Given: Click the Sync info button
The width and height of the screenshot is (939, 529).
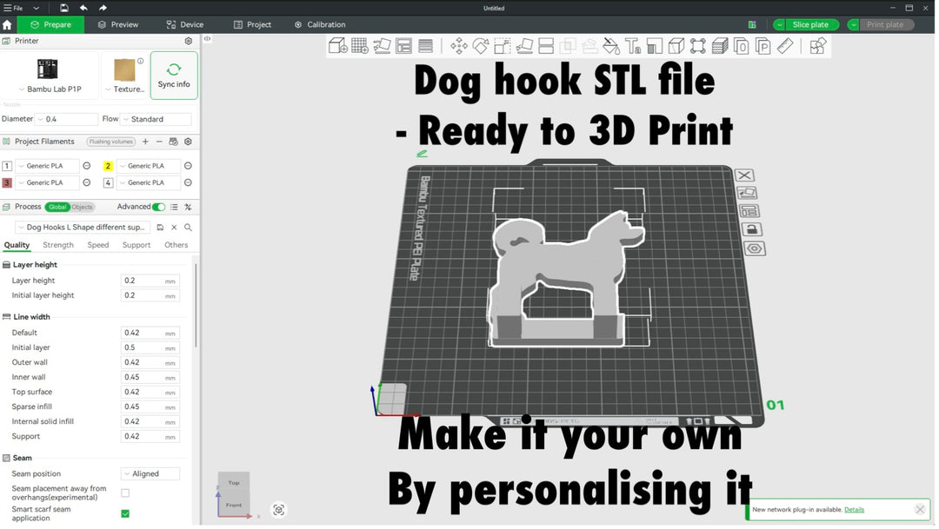Looking at the screenshot, I should [174, 76].
